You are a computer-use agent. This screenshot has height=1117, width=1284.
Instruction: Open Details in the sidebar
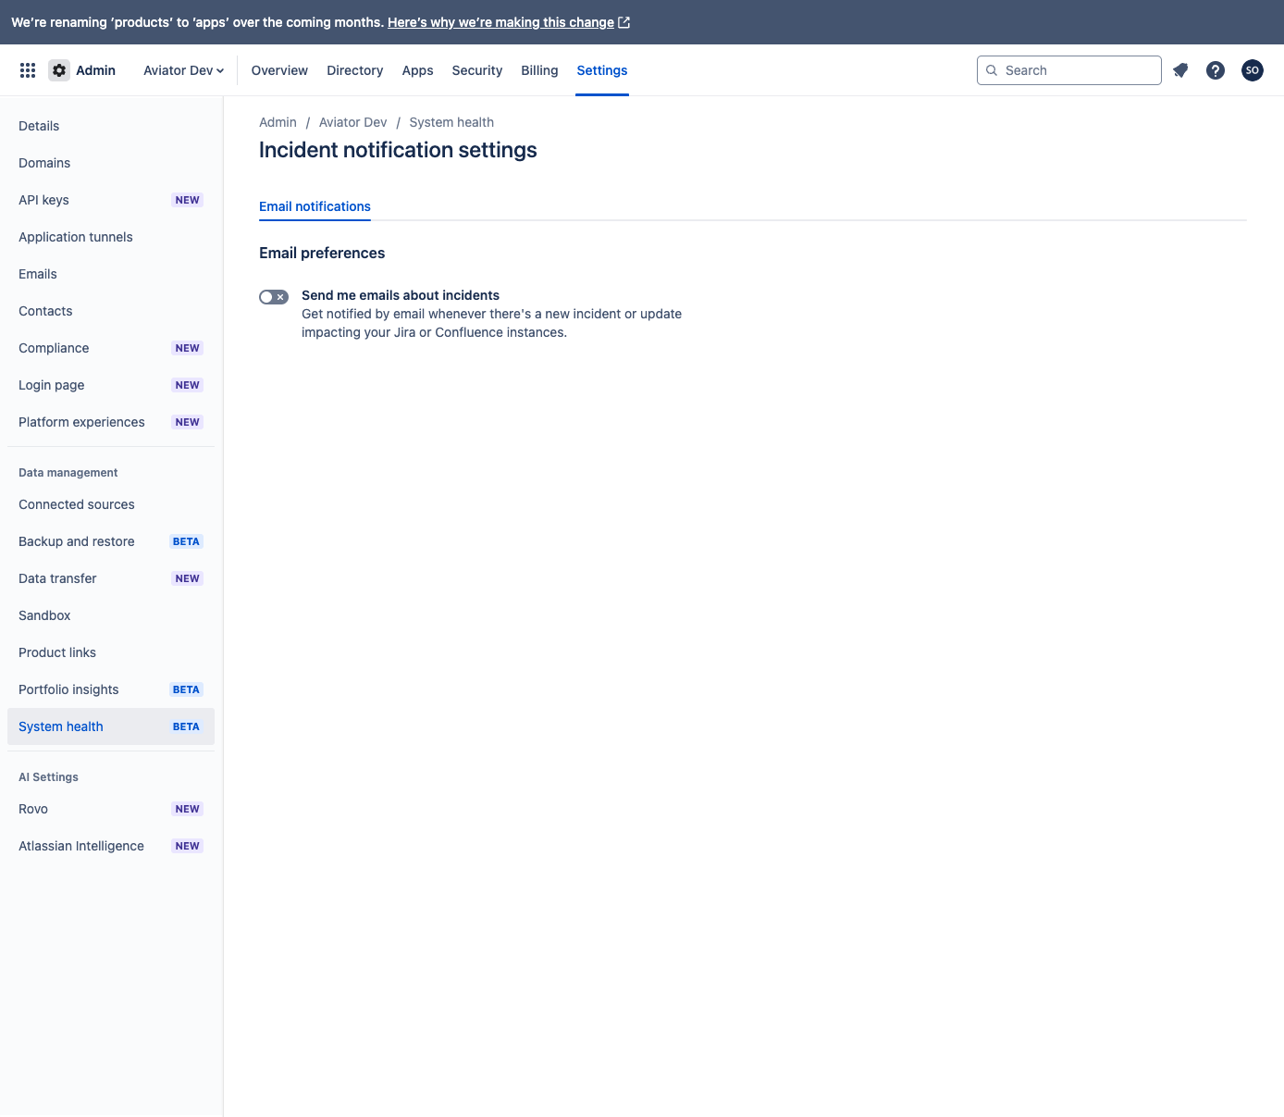point(111,126)
